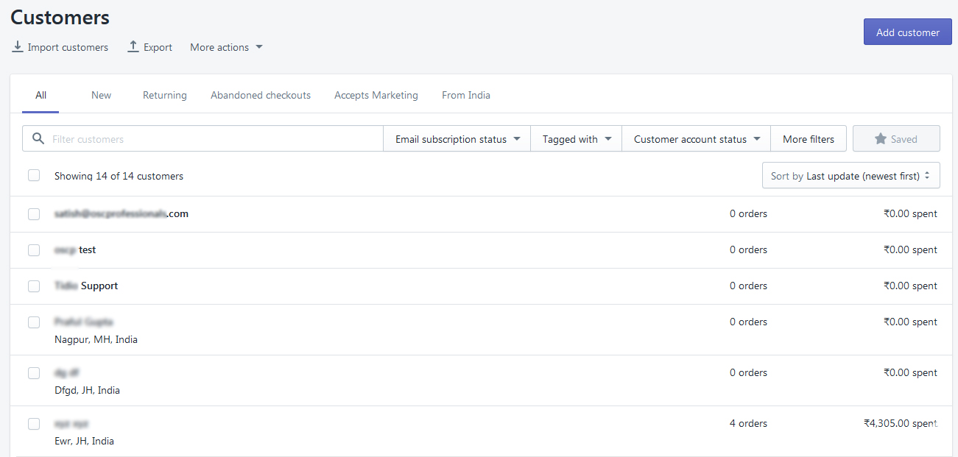Open the Accepts Marketing tab
Viewport: 958px width, 457px height.
pyautogui.click(x=376, y=95)
